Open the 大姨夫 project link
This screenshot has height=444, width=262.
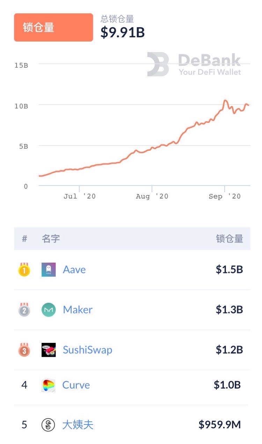78,425
